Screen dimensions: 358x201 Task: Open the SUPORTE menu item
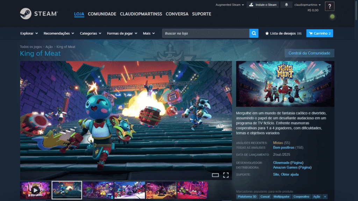(x=201, y=14)
